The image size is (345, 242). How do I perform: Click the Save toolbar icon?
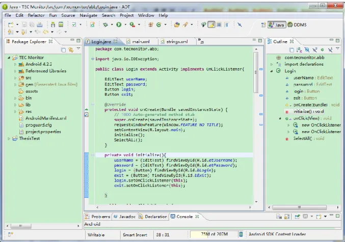pos(24,24)
